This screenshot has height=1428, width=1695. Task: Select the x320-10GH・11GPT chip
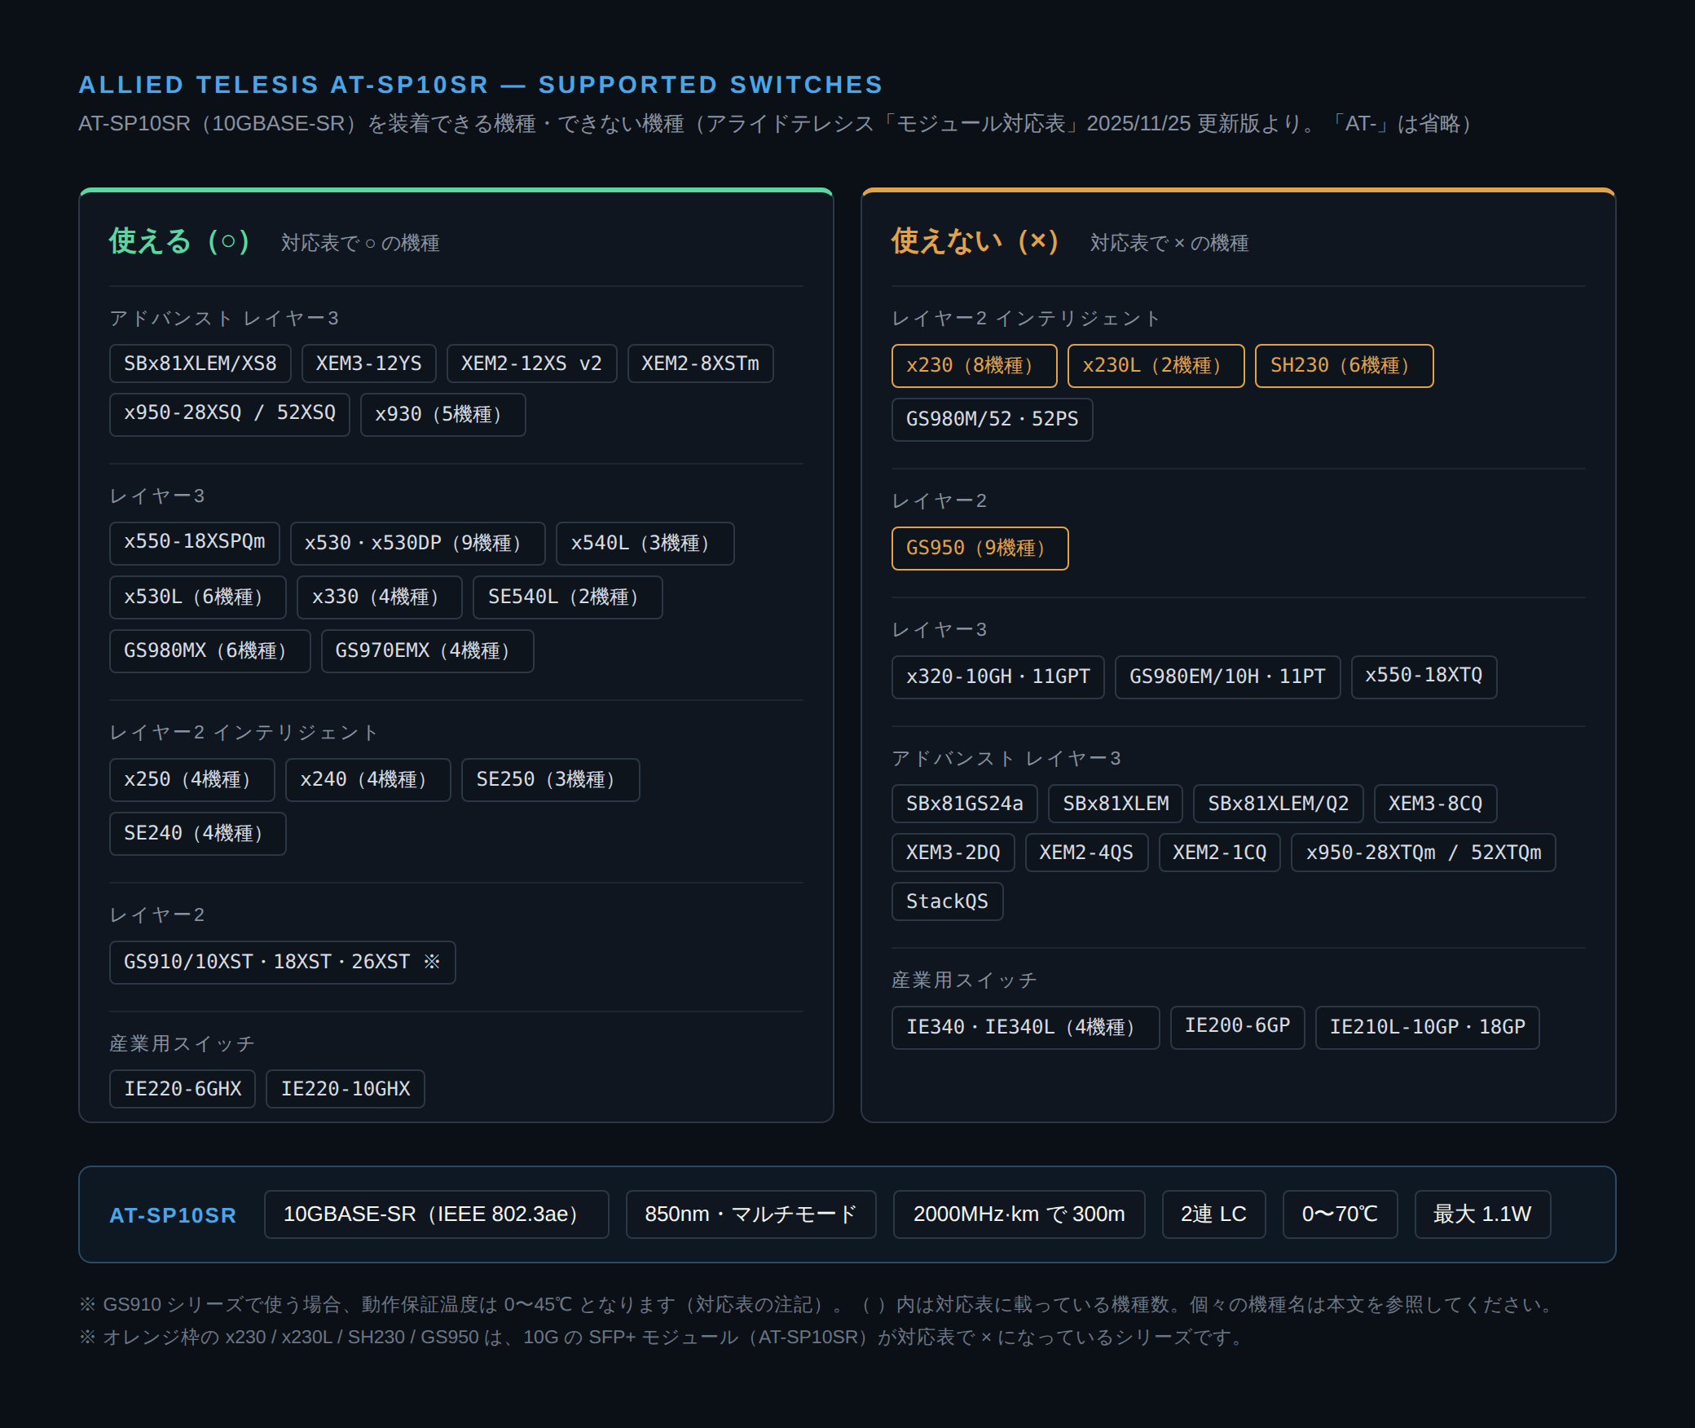(x=997, y=677)
